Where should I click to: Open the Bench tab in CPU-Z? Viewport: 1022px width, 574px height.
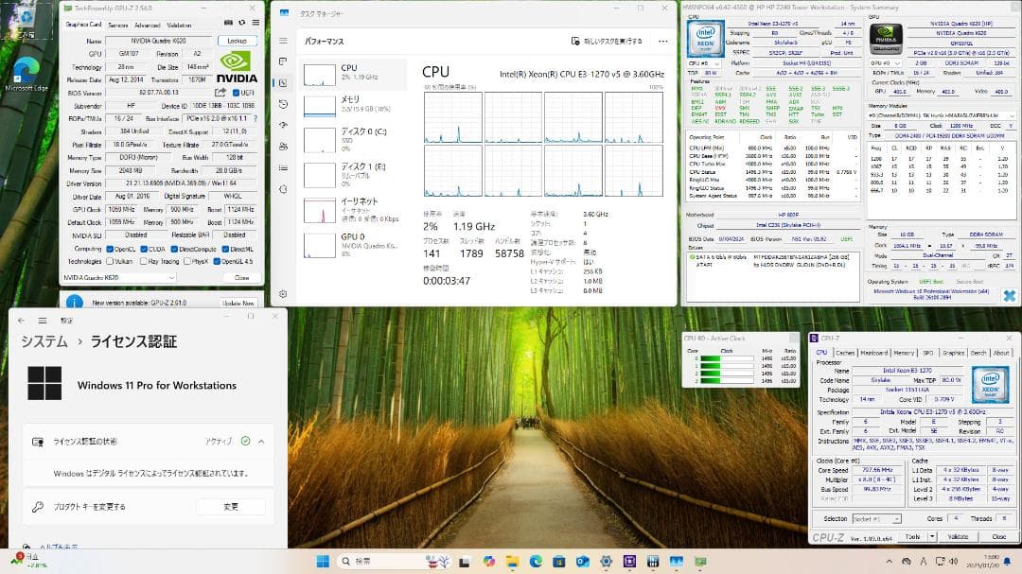979,352
